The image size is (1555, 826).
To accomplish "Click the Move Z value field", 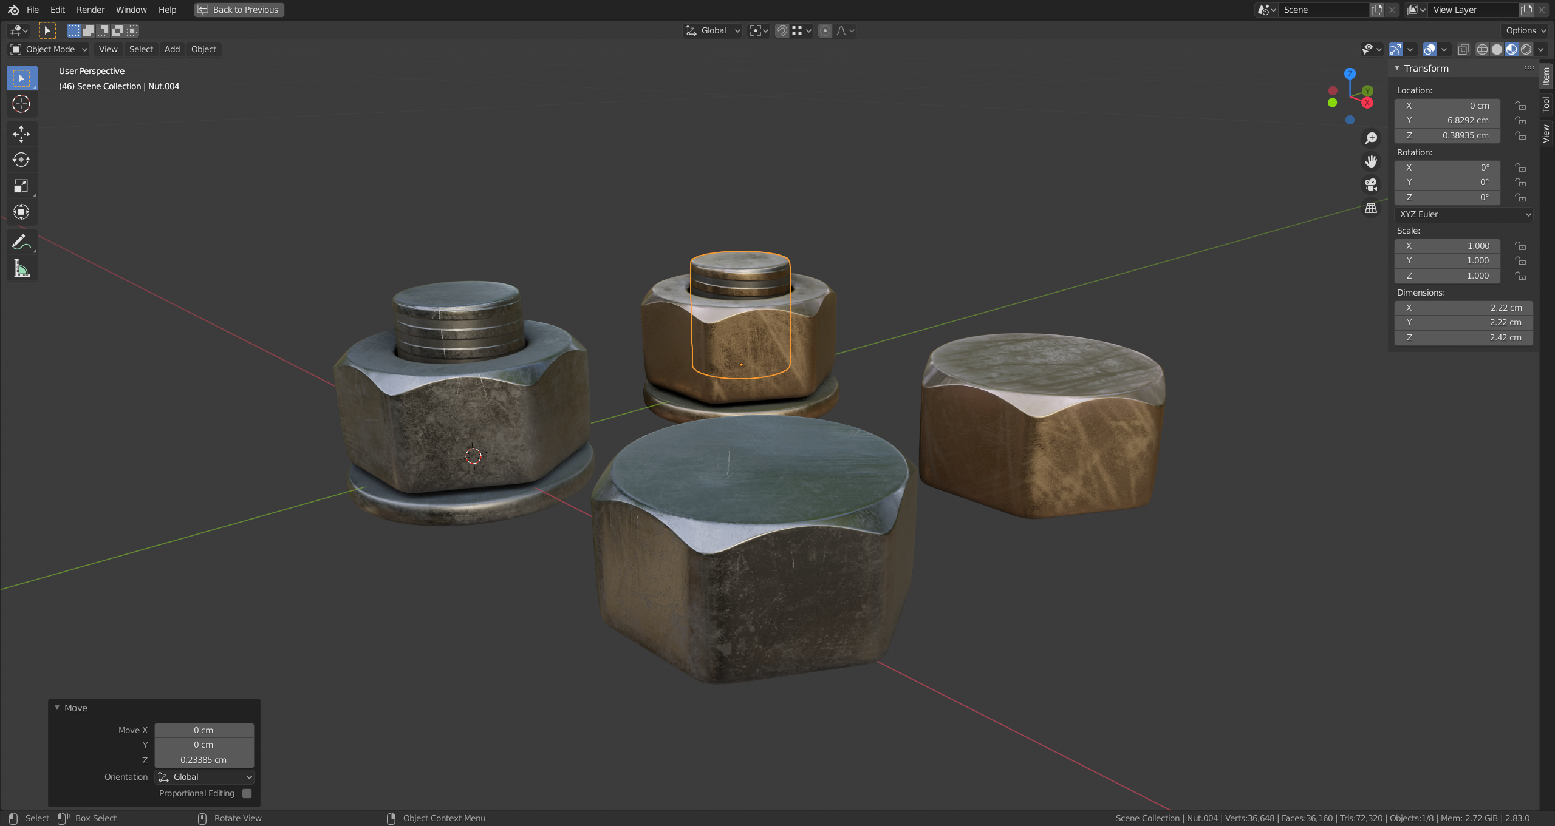I will 203,760.
